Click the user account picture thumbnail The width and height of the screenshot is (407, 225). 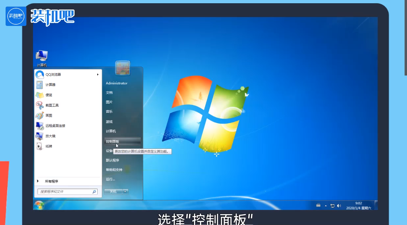click(123, 68)
